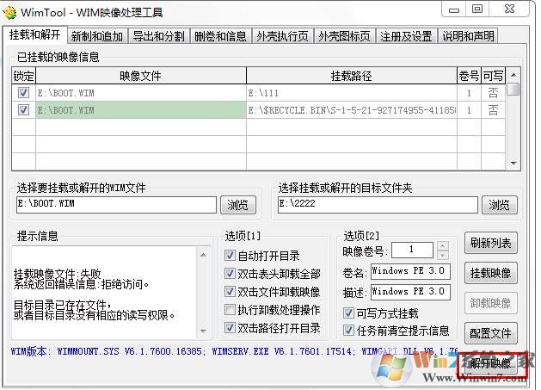Click 浏览 button for target folder
541x390 pixels.
coord(499,205)
